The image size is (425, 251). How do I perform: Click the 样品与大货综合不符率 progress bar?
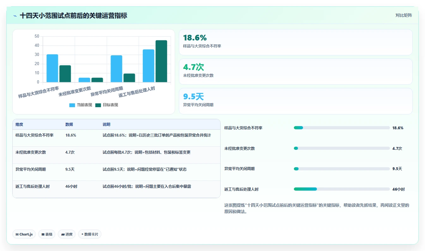click(342, 128)
